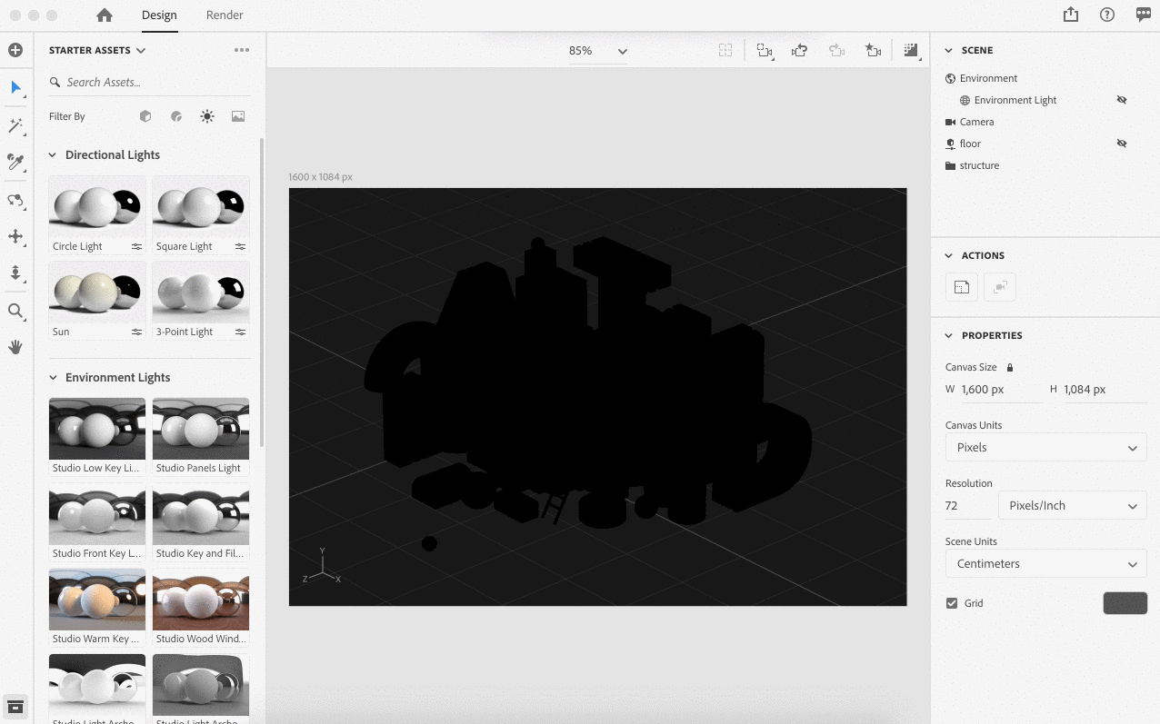
Task: Toggle visibility of the floor object
Action: pos(1122,144)
